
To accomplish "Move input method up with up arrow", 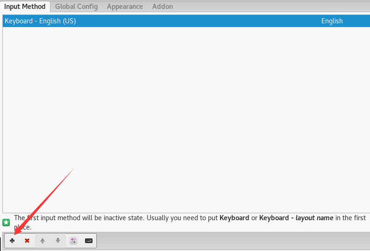I will [x=43, y=241].
